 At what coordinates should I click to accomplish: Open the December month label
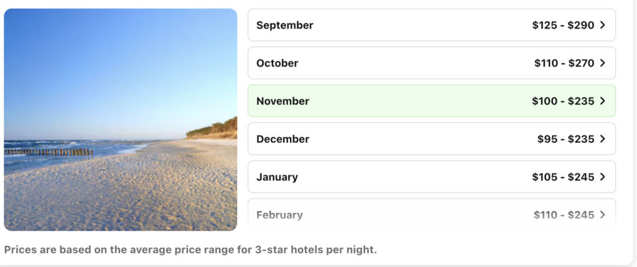point(282,139)
